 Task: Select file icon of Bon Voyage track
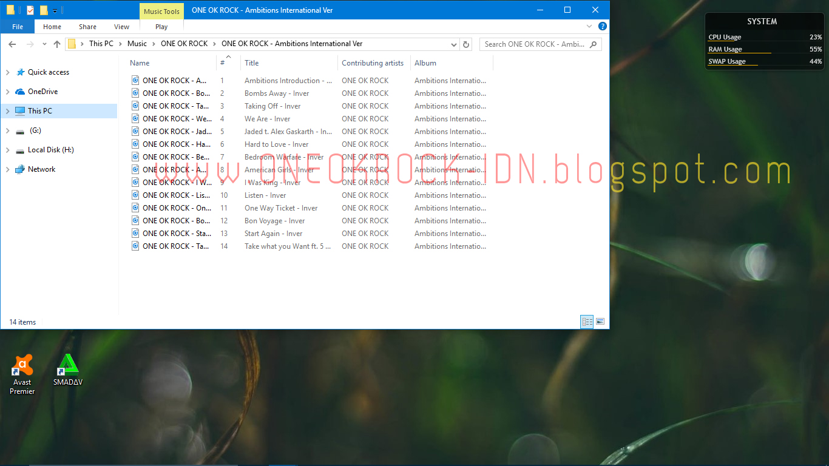[x=136, y=220]
